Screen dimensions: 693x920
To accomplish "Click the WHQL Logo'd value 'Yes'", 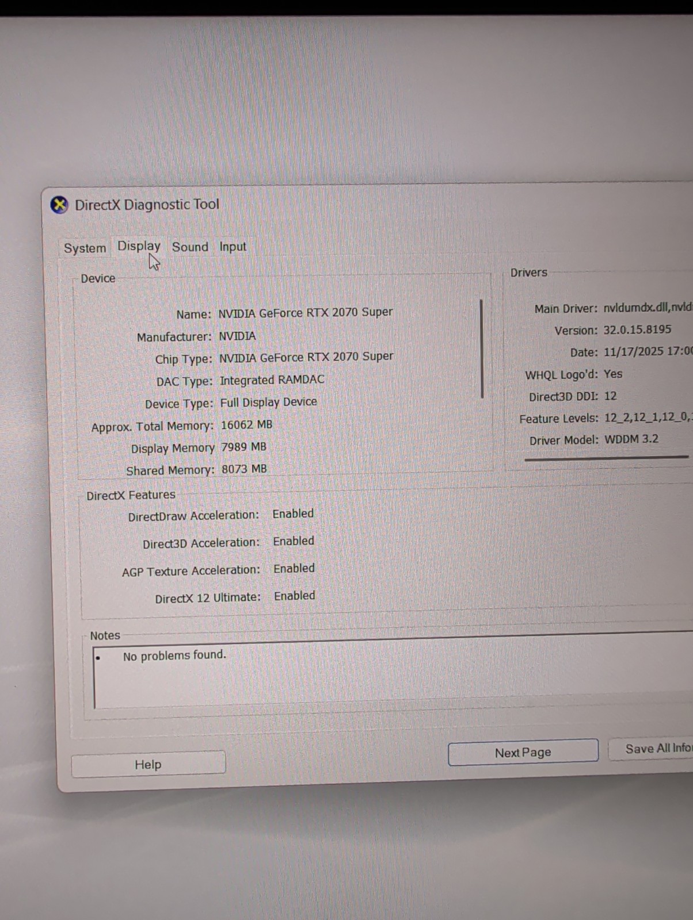I will (613, 374).
